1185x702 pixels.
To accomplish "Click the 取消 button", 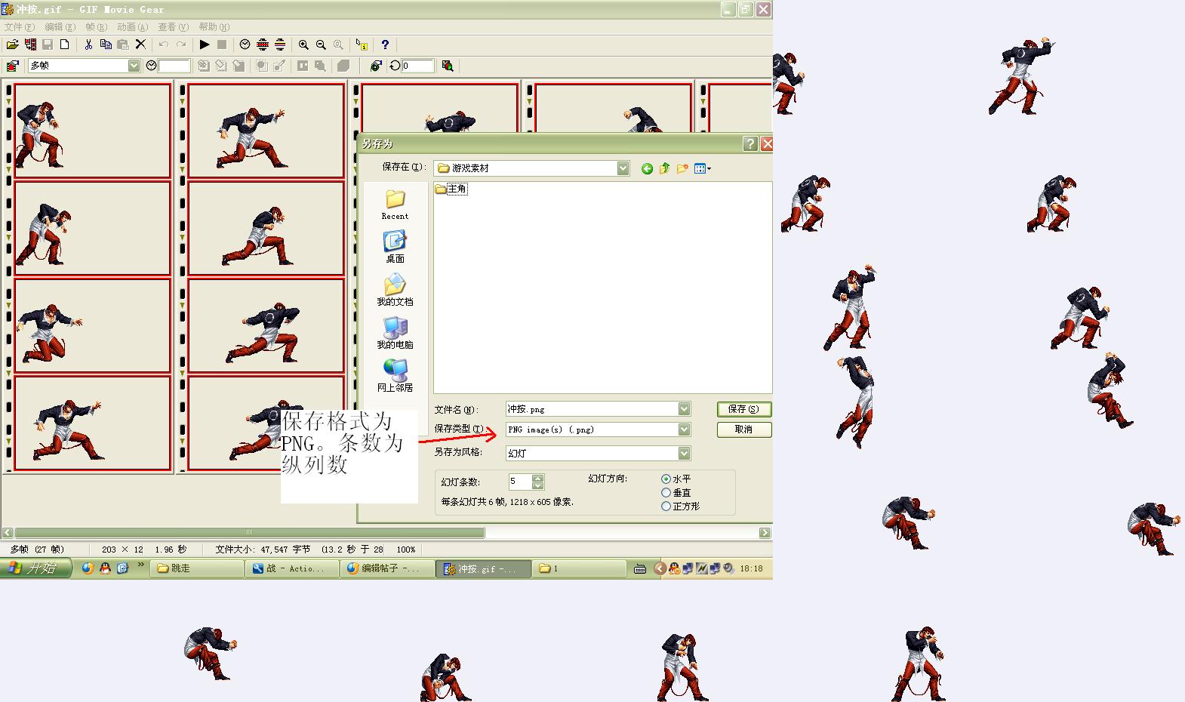I will coord(743,430).
